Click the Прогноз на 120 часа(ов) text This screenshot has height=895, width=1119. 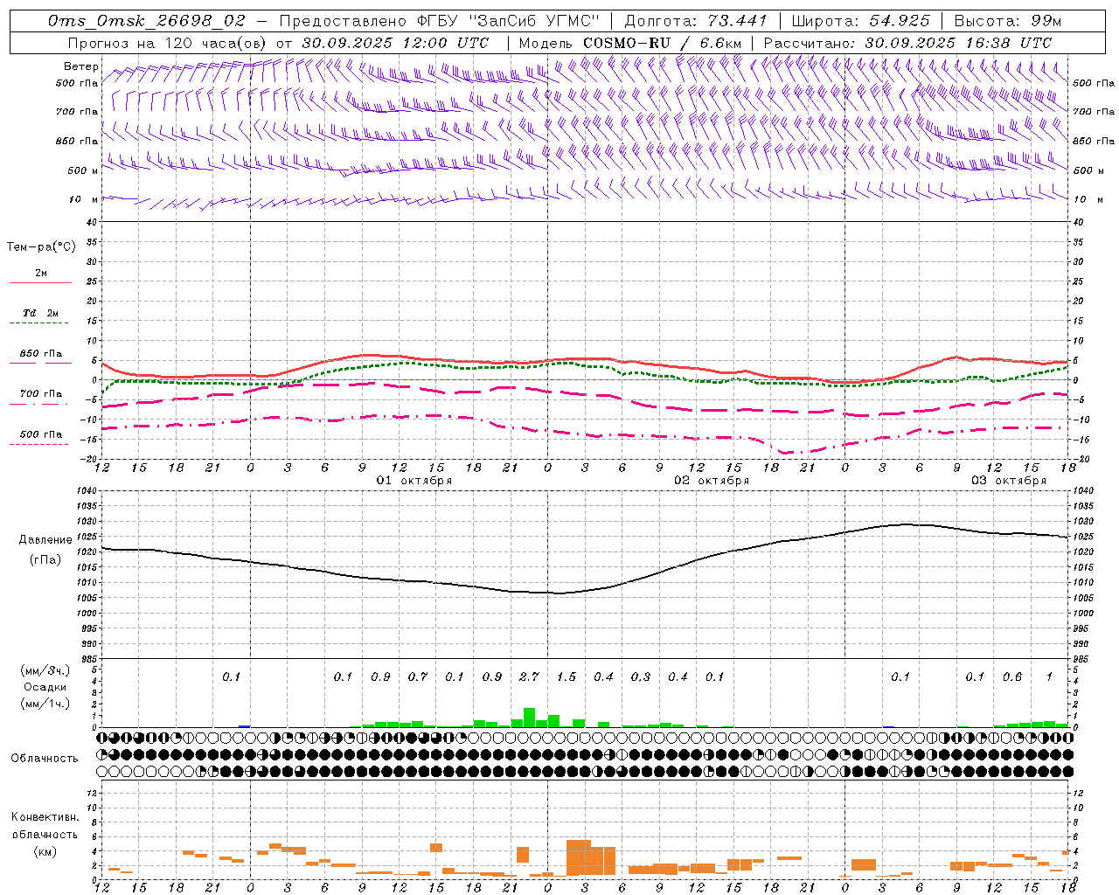(x=168, y=43)
